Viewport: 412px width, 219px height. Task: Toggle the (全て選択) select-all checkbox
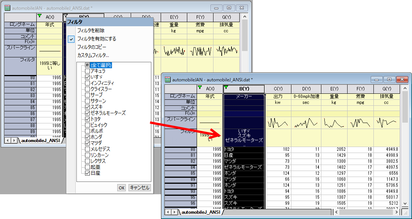[x=88, y=65]
